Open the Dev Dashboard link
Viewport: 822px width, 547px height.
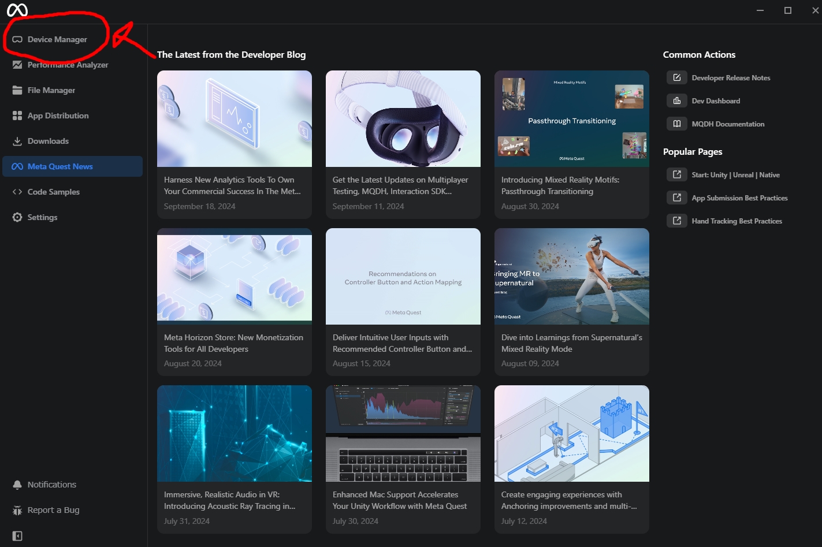click(715, 101)
